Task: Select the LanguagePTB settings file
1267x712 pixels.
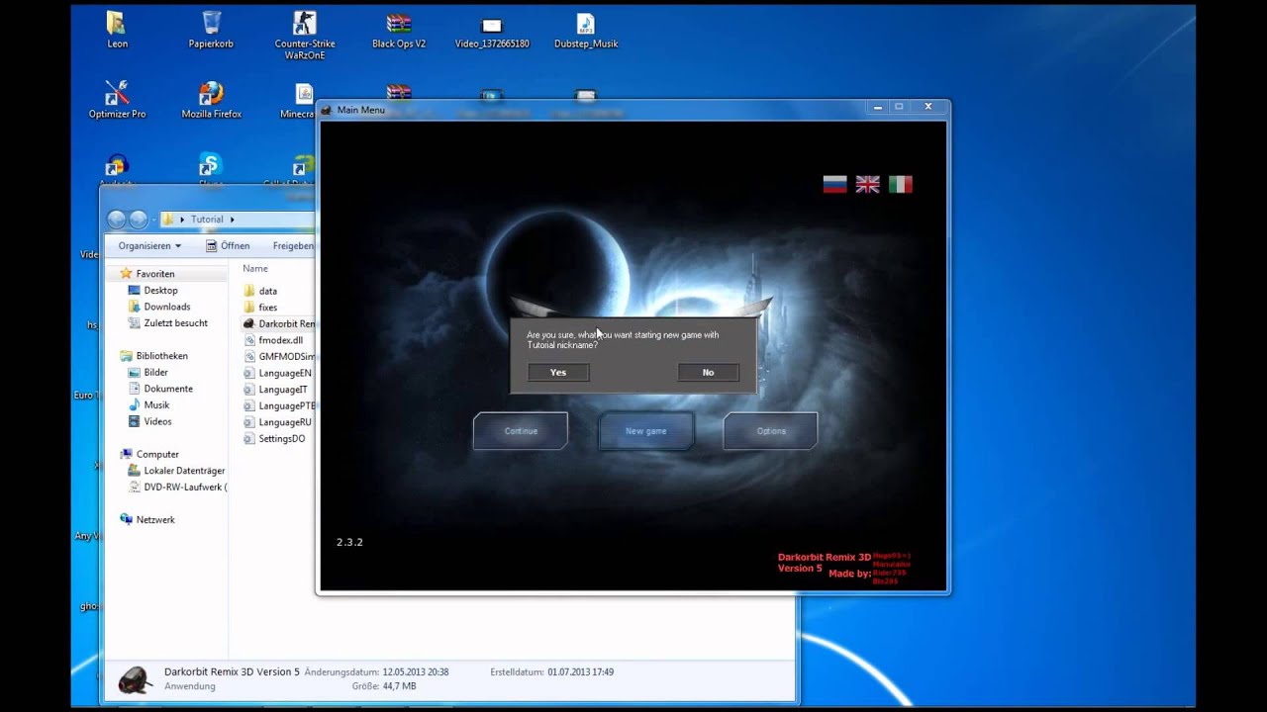Action: (279, 405)
